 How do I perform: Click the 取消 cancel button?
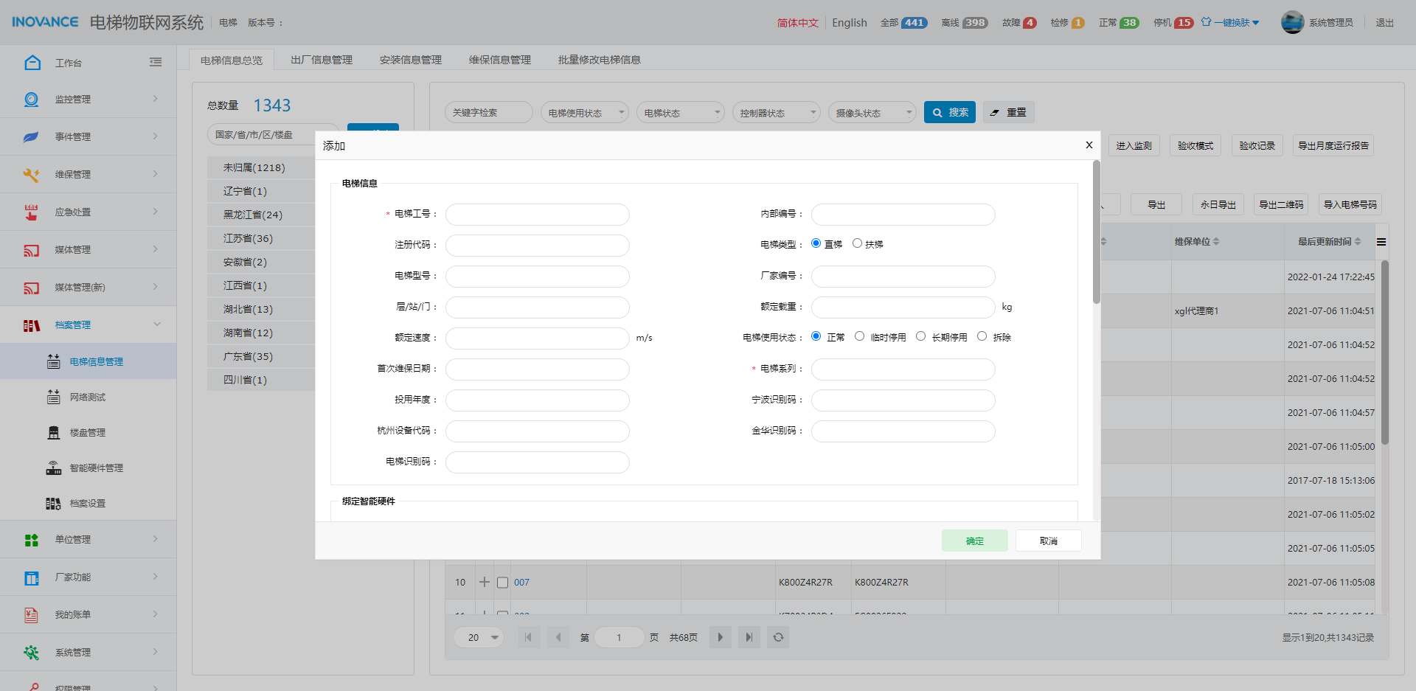[1048, 541]
